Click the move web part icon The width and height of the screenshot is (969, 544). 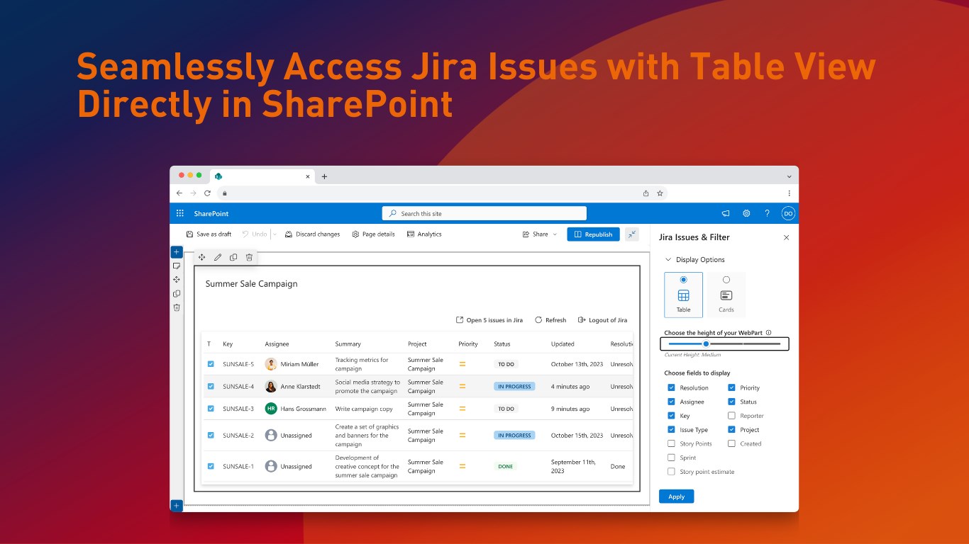point(202,257)
